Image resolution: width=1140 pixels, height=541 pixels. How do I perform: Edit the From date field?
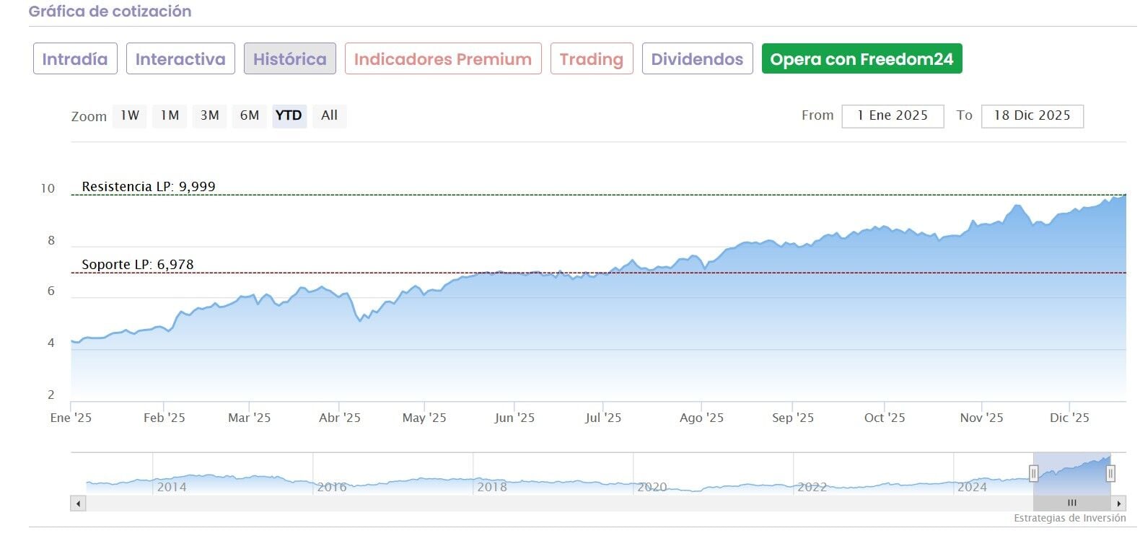tap(893, 116)
